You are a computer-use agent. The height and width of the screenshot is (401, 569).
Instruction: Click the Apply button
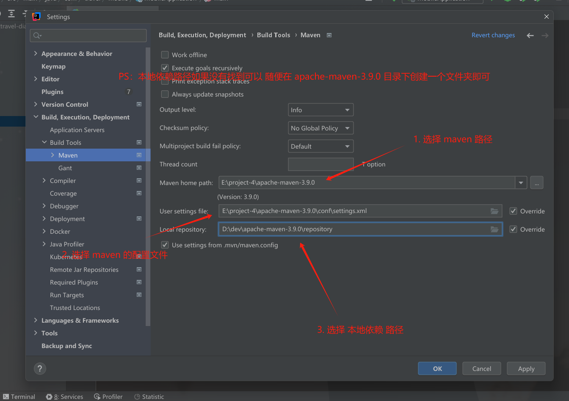(x=526, y=368)
